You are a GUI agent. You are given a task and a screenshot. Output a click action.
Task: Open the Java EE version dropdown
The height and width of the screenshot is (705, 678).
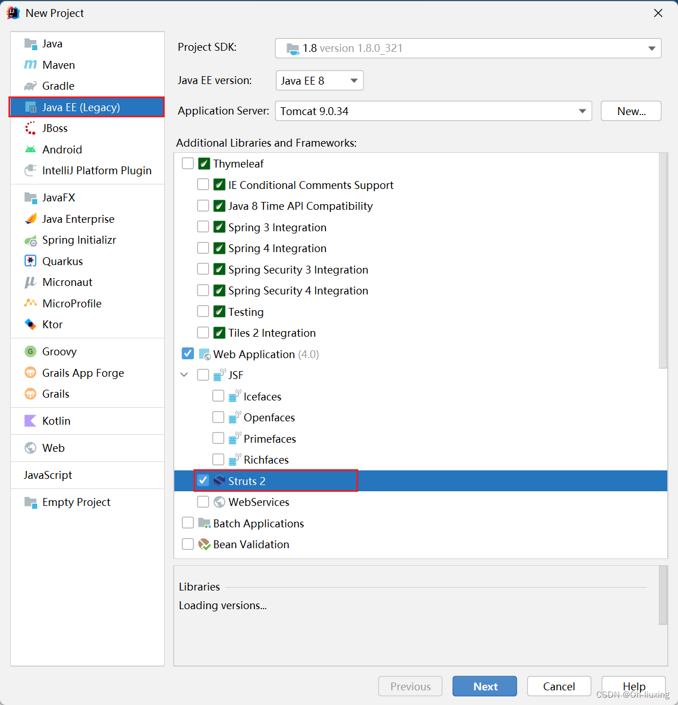point(353,80)
